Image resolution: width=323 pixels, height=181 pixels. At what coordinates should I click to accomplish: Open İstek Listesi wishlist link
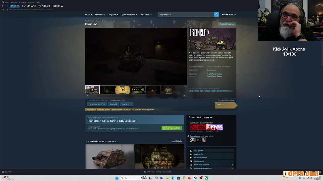[229, 14]
